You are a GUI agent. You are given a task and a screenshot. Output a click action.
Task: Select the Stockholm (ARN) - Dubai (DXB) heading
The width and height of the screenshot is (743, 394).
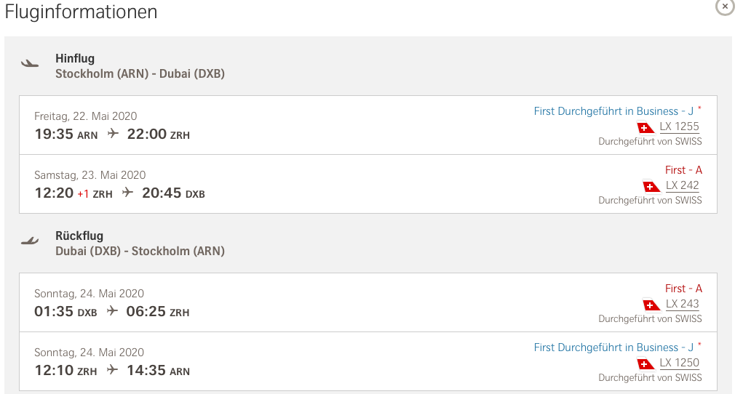tap(140, 73)
